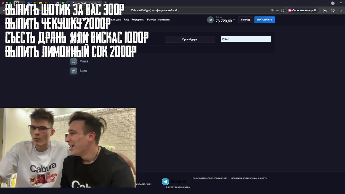Open the Рефералы menu item
This screenshot has height=194, width=345.
tap(138, 20)
